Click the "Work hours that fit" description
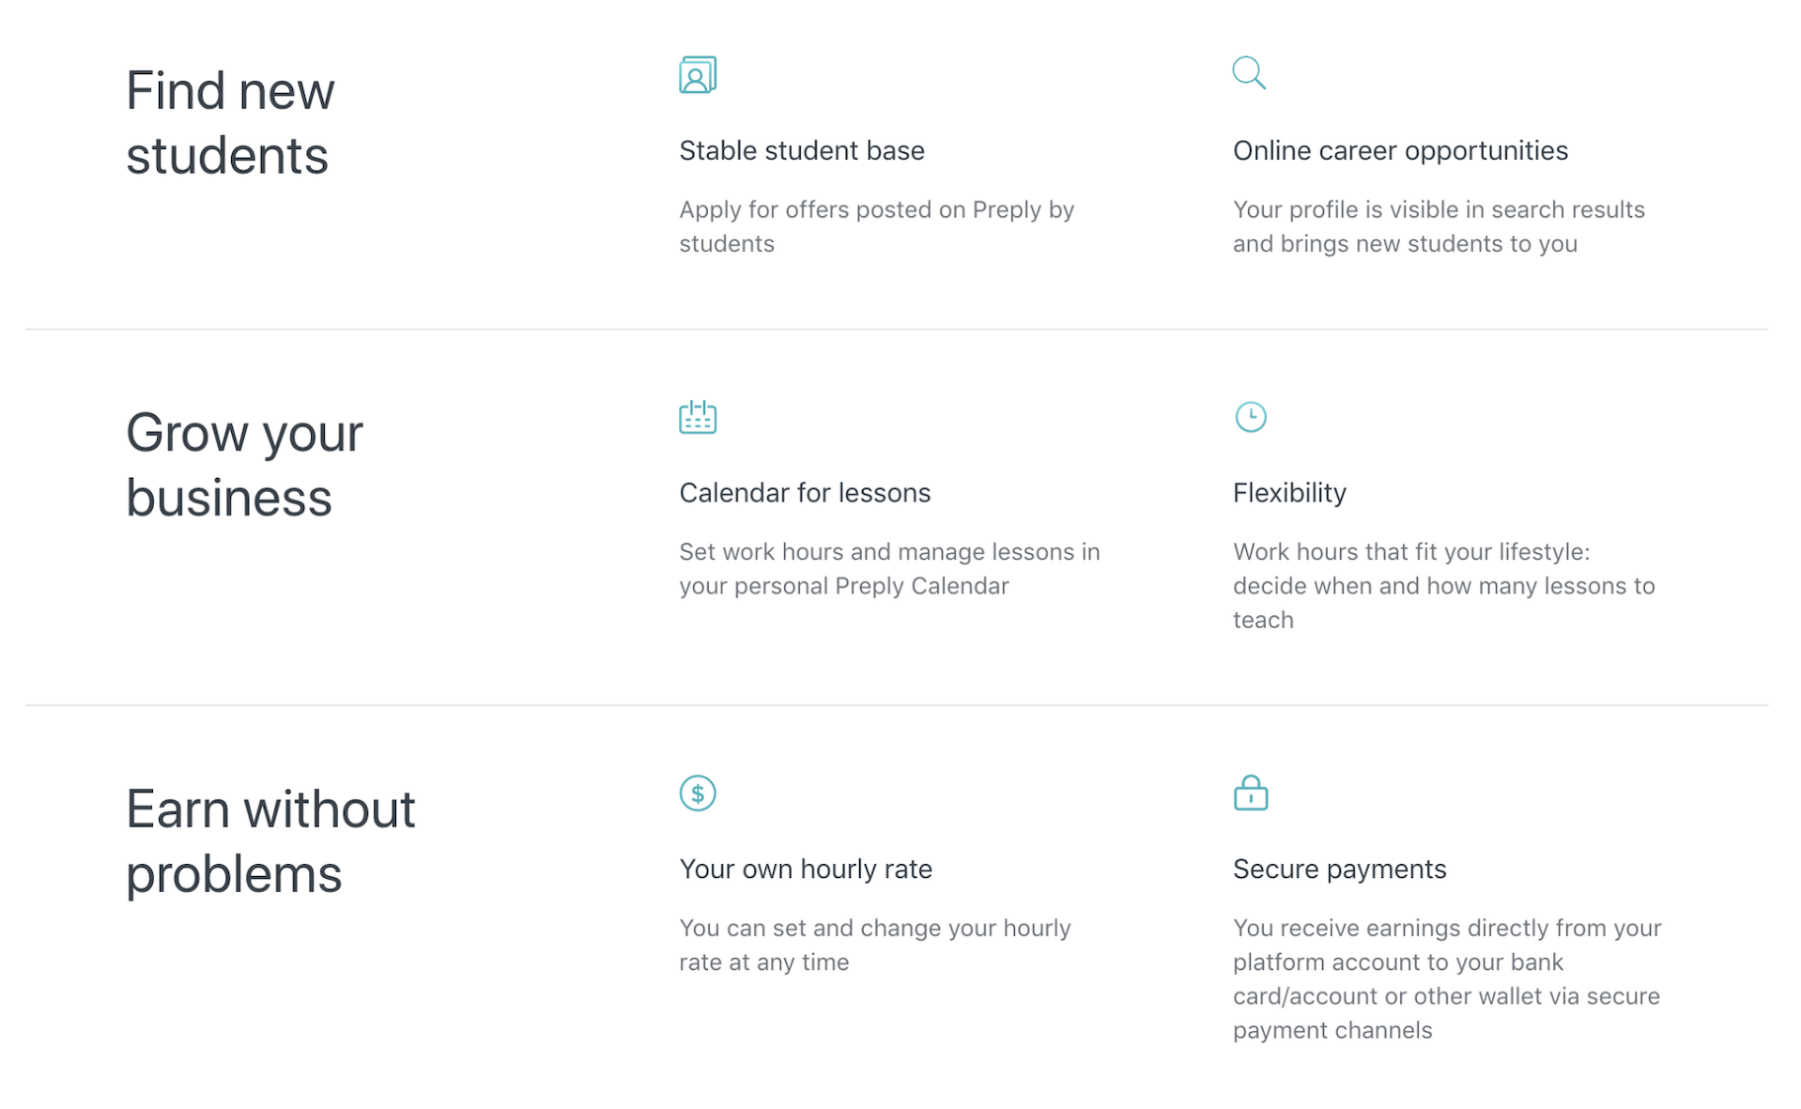Screen dimensions: 1801x1109 pyautogui.click(x=1443, y=586)
